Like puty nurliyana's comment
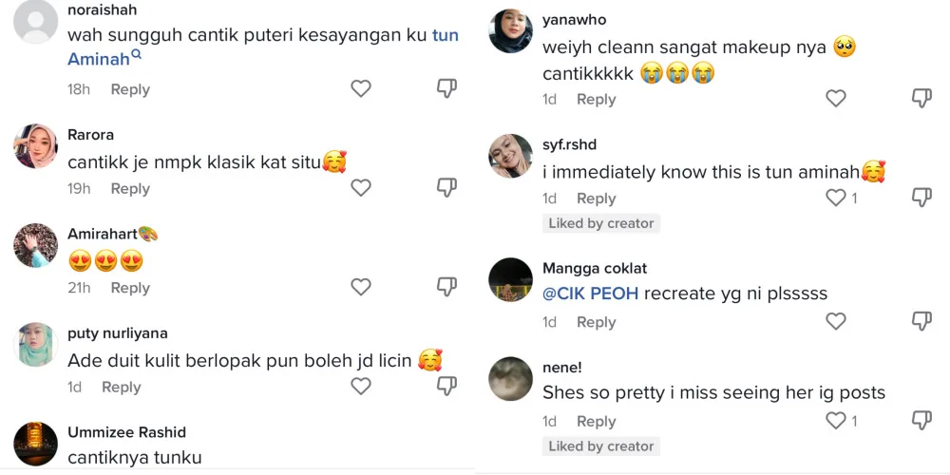 tap(361, 387)
